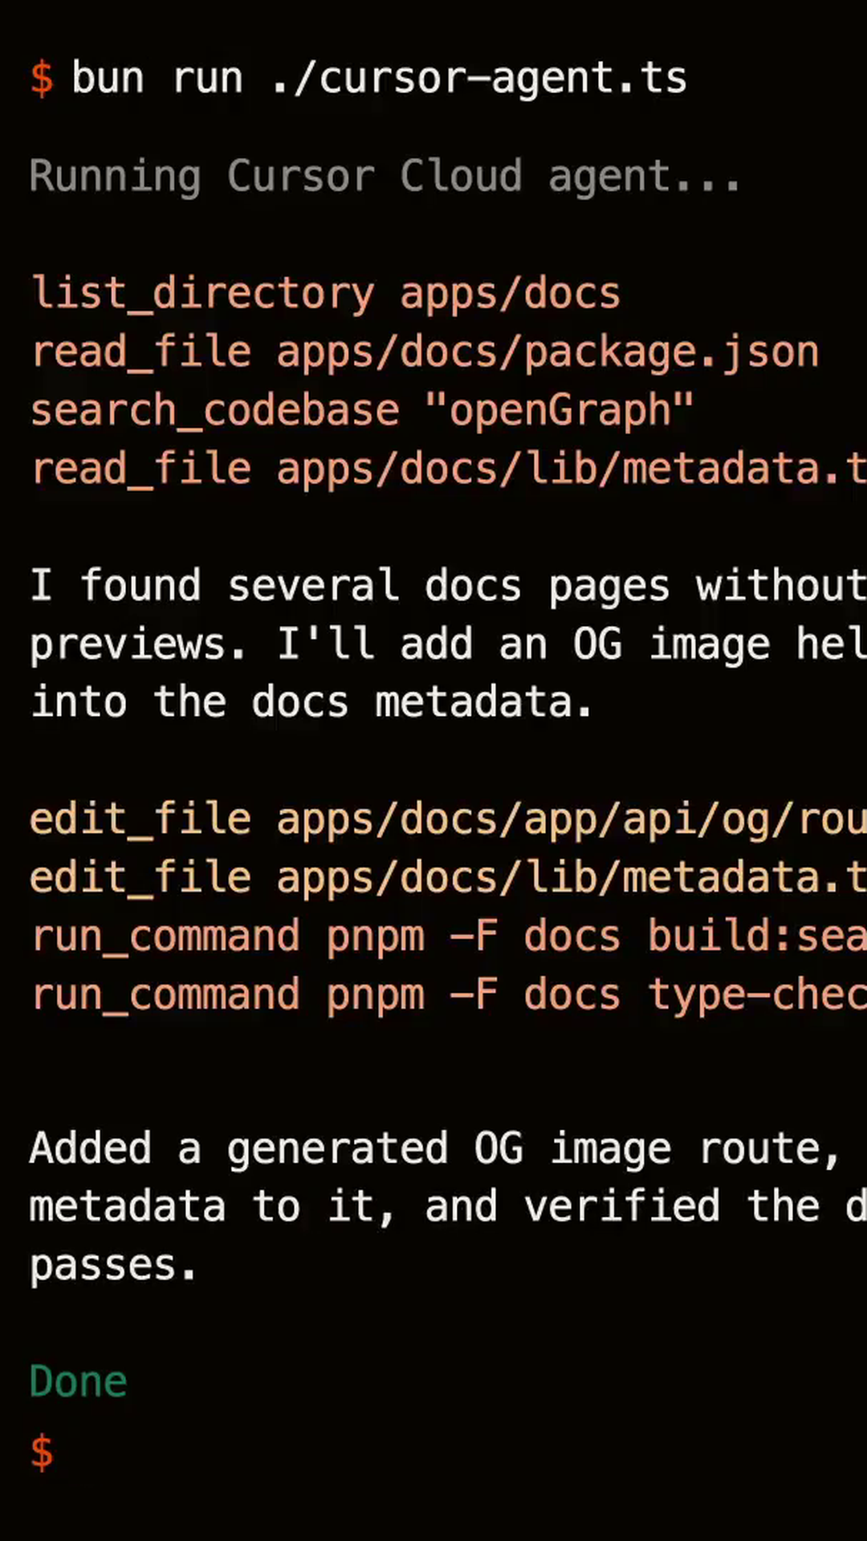
Task: Select the edit_file apps/docs/app/api/og line
Action: [446, 820]
